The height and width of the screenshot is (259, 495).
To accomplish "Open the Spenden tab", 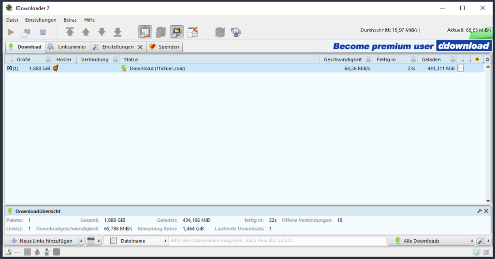I will click(164, 47).
